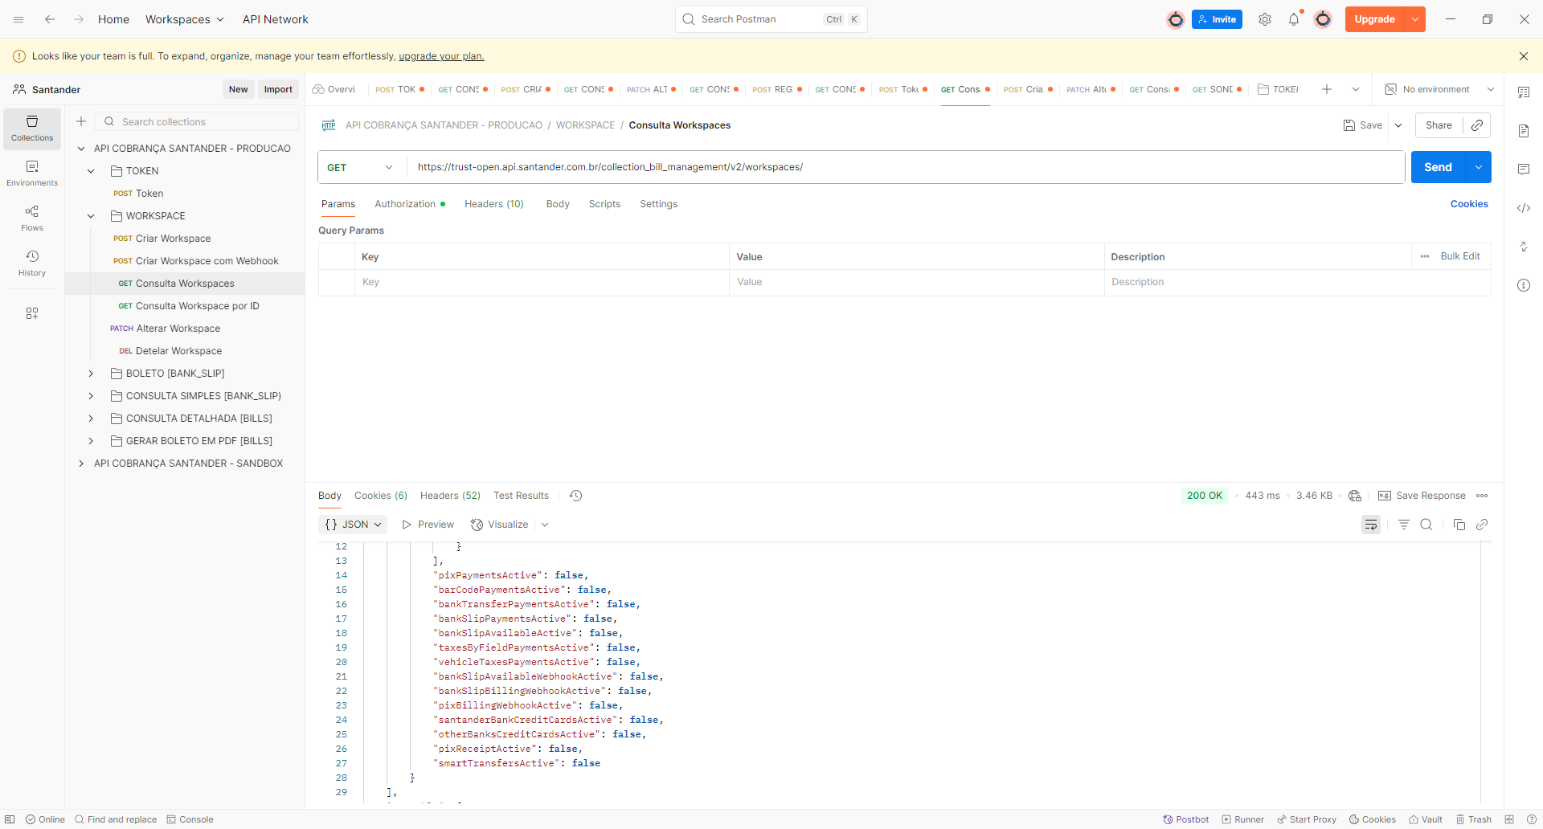Copy the request link icon beside Share
Viewport: 1543px width, 829px height.
click(x=1477, y=125)
